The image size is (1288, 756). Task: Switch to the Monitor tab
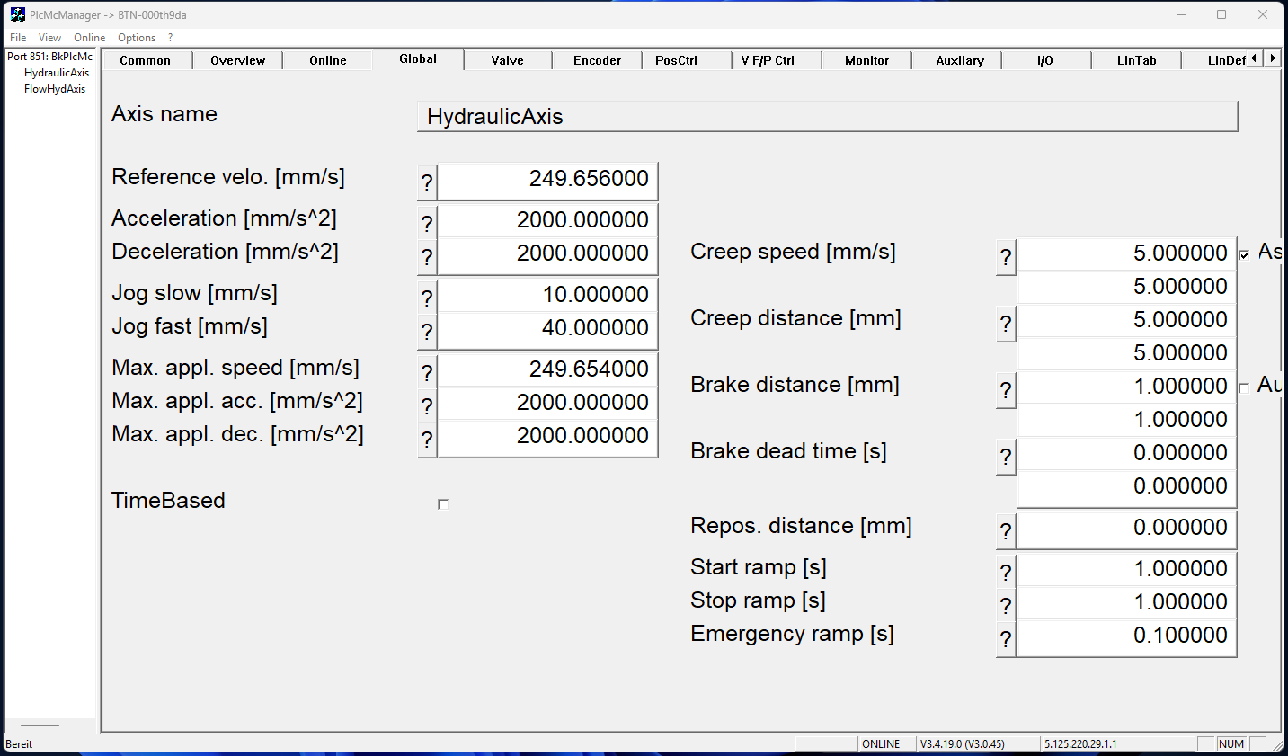pyautogui.click(x=867, y=60)
